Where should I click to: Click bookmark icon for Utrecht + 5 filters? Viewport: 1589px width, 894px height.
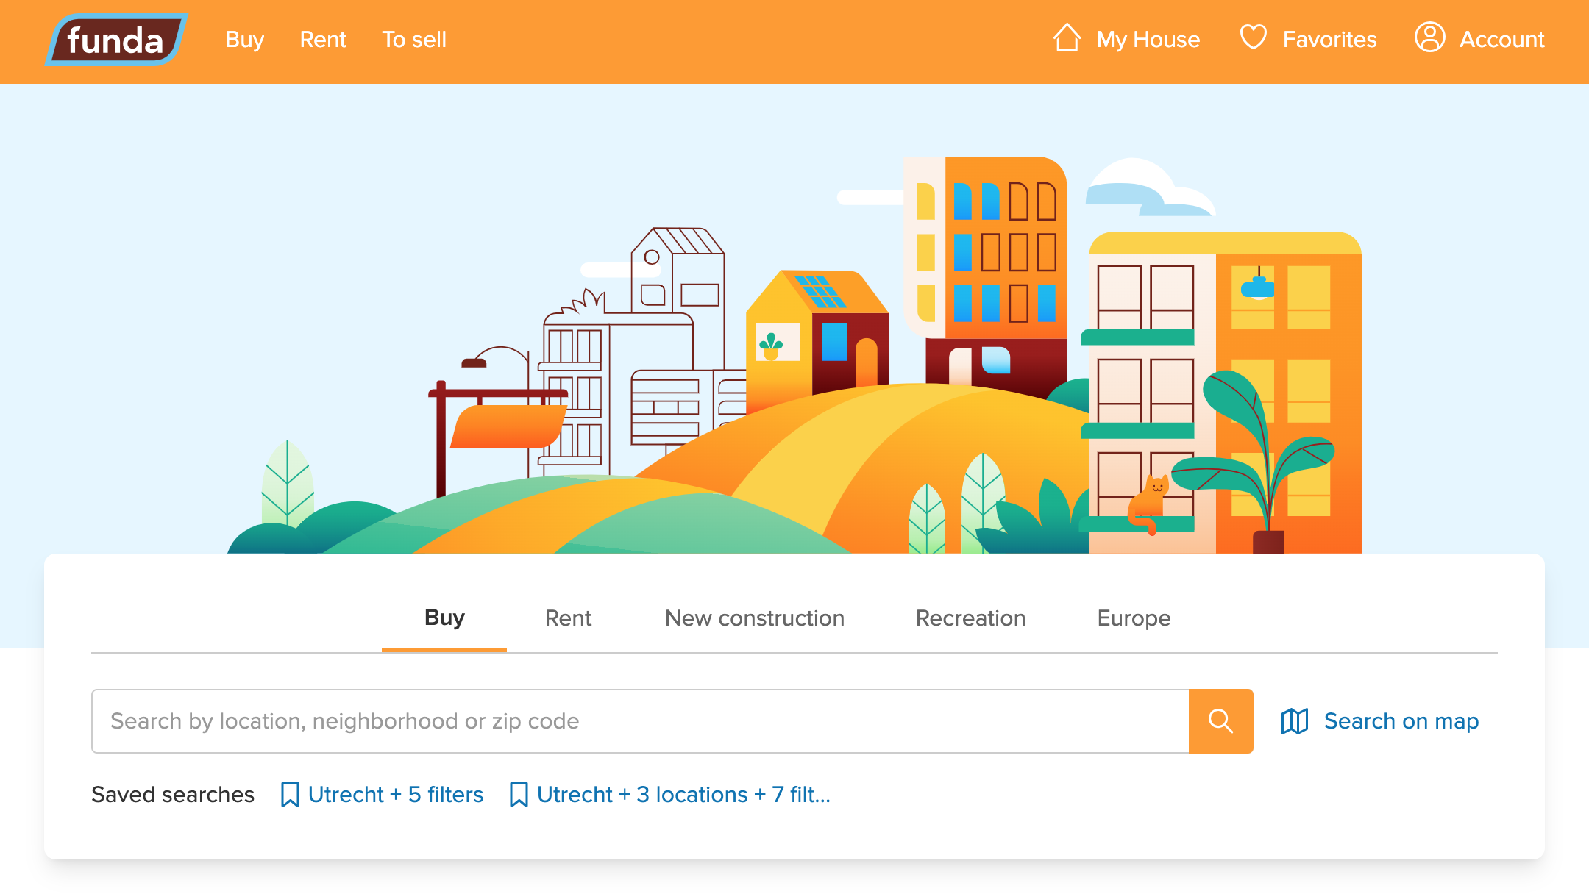point(290,795)
